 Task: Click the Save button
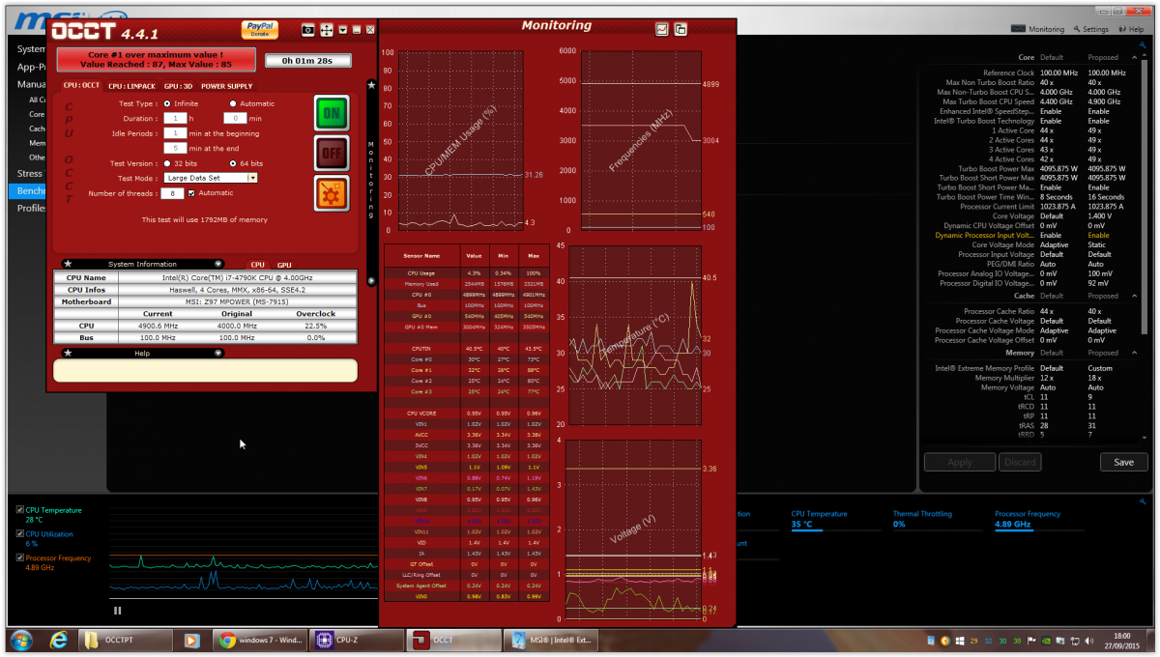(1124, 462)
